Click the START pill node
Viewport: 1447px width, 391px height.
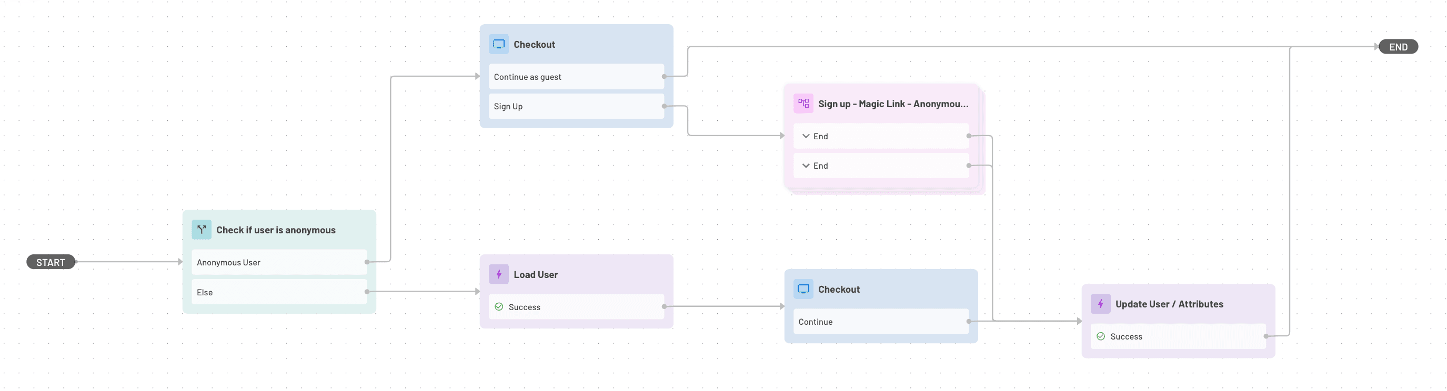[51, 261]
